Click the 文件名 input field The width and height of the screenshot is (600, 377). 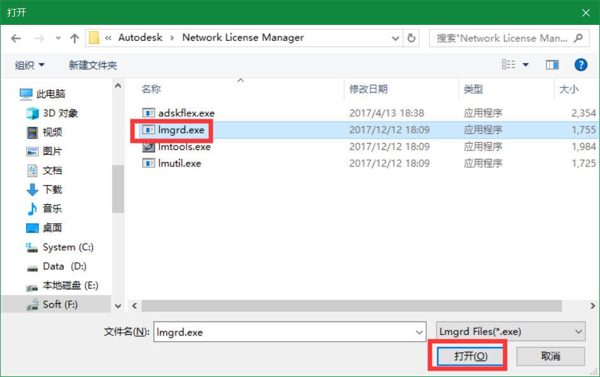point(290,332)
